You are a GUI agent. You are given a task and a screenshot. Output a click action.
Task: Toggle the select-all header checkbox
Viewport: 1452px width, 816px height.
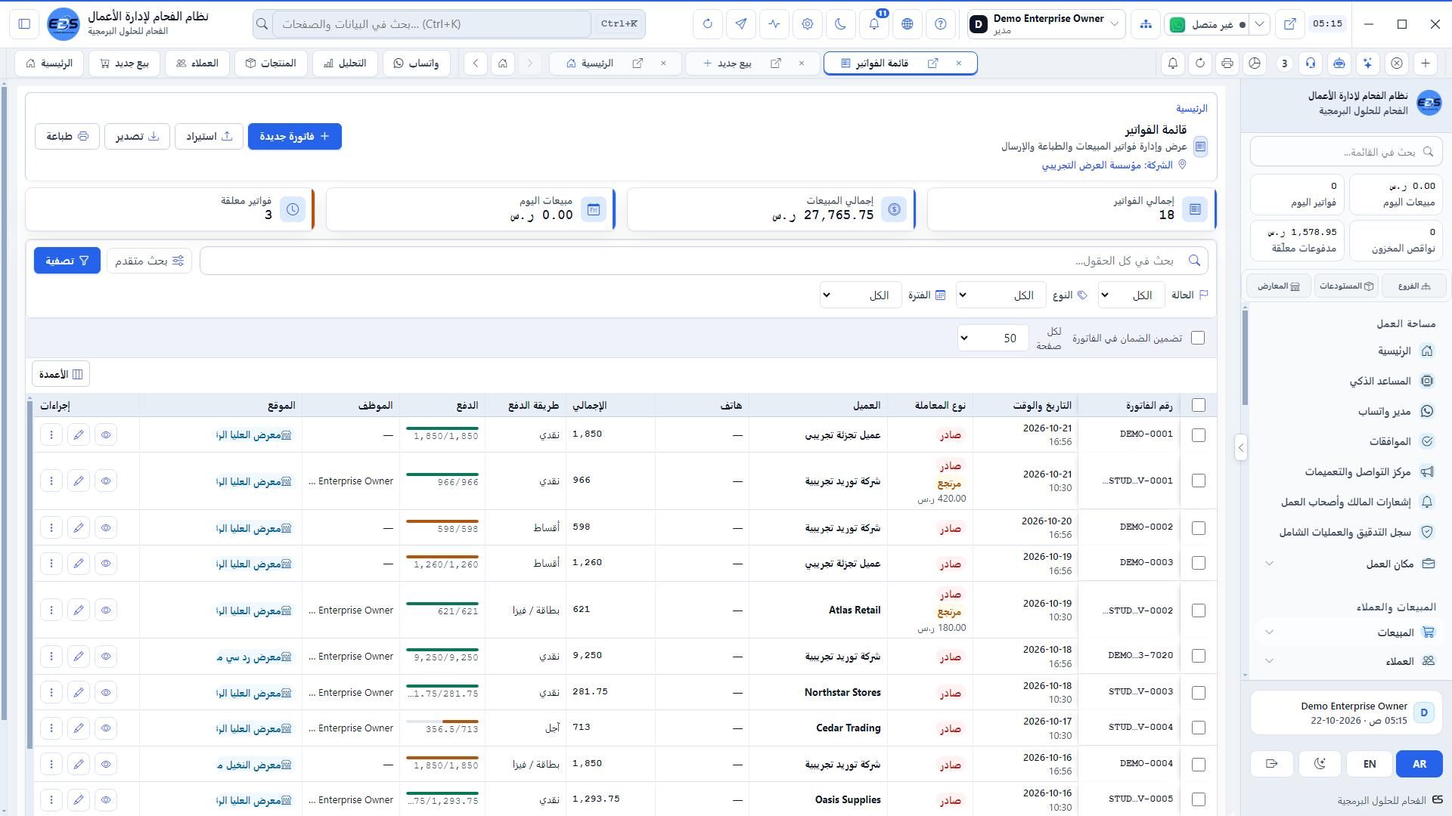(1199, 405)
